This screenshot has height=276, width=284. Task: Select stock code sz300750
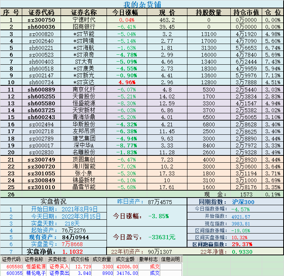pyautogui.click(x=41, y=20)
